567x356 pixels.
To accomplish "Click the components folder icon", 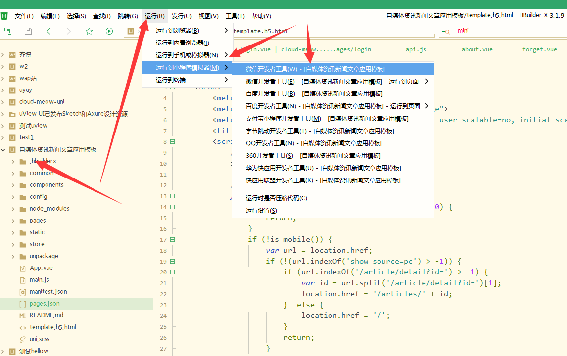I will click(23, 185).
